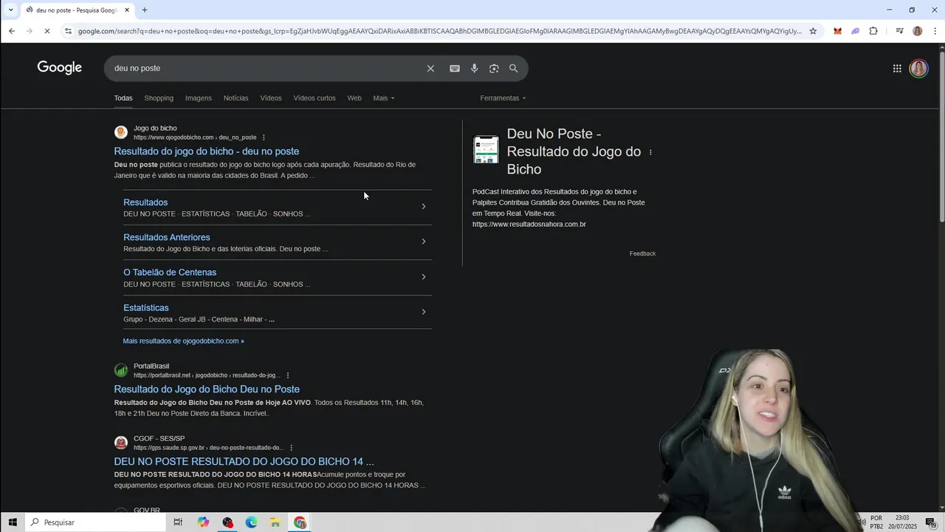
Task: Open File Explorer from the taskbar
Action: point(275,522)
